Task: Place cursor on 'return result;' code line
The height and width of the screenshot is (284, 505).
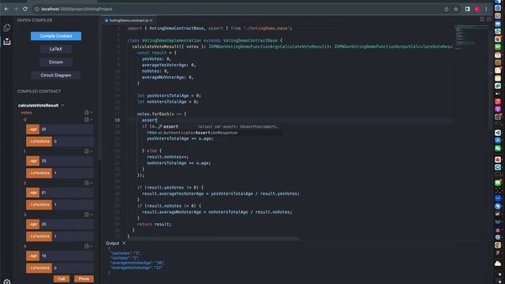Action: pos(155,224)
